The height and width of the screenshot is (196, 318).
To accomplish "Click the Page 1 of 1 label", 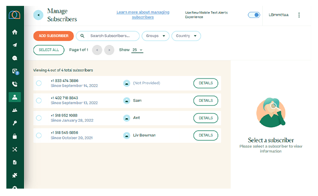I will click(x=79, y=50).
